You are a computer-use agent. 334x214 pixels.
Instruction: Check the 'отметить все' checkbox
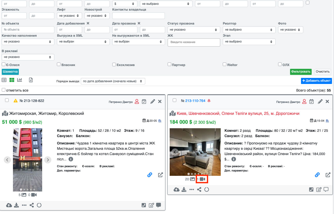coord(4,90)
